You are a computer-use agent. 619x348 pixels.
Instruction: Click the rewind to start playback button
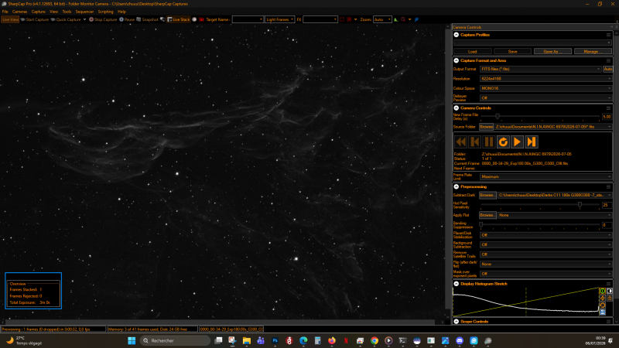[x=460, y=142]
